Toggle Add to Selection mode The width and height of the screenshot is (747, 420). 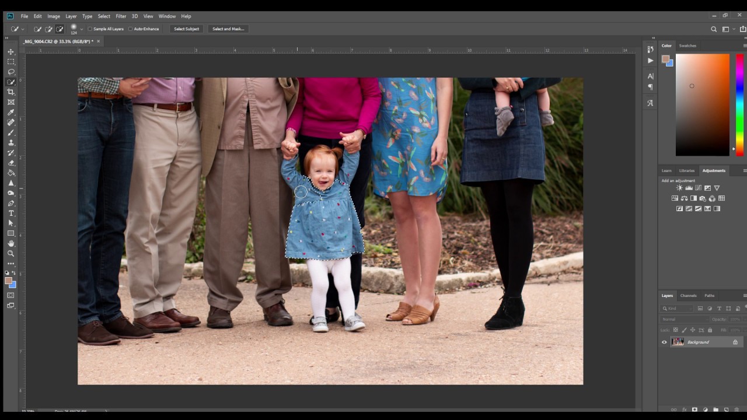(49, 29)
